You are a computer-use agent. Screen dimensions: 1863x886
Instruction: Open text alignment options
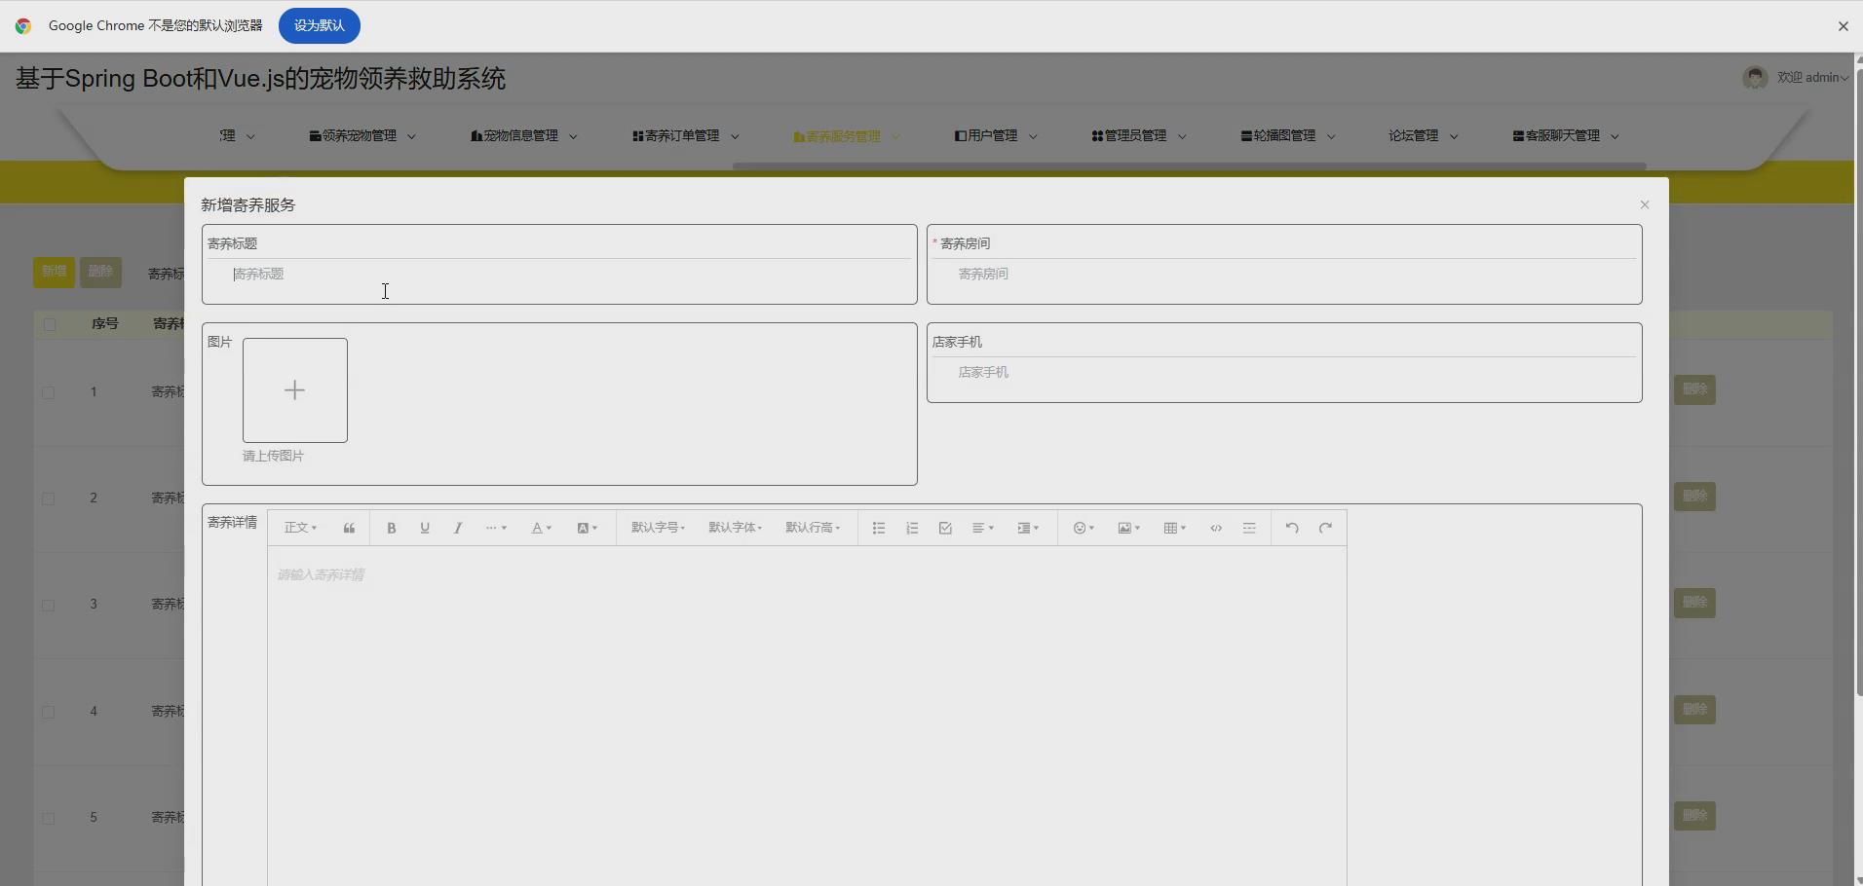pyautogui.click(x=983, y=528)
